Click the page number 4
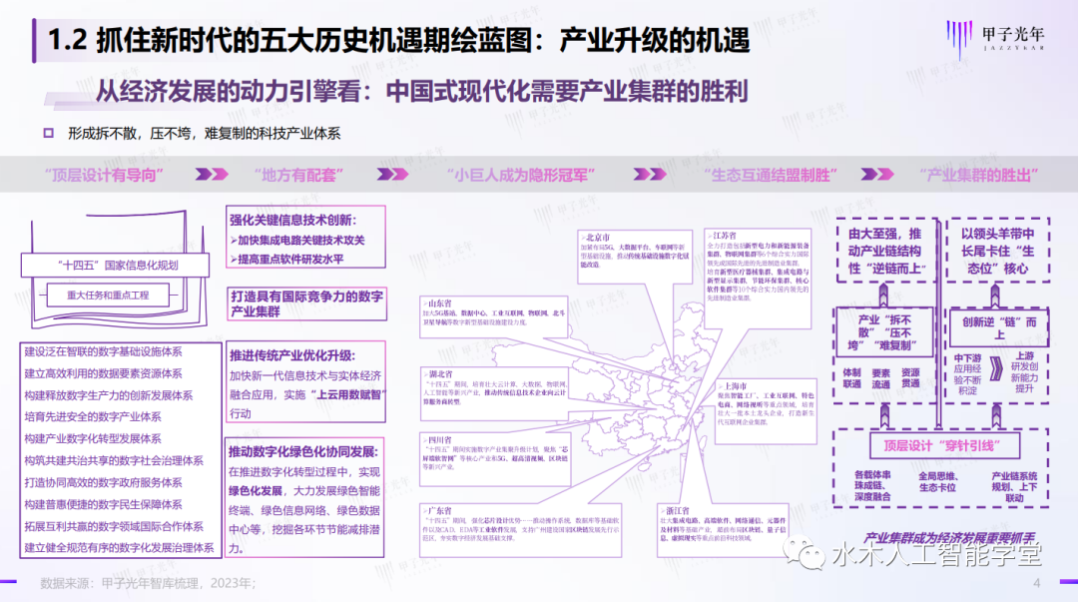 [x=1036, y=583]
